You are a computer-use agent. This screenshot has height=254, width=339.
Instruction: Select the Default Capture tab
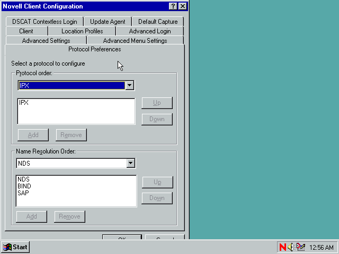point(158,22)
